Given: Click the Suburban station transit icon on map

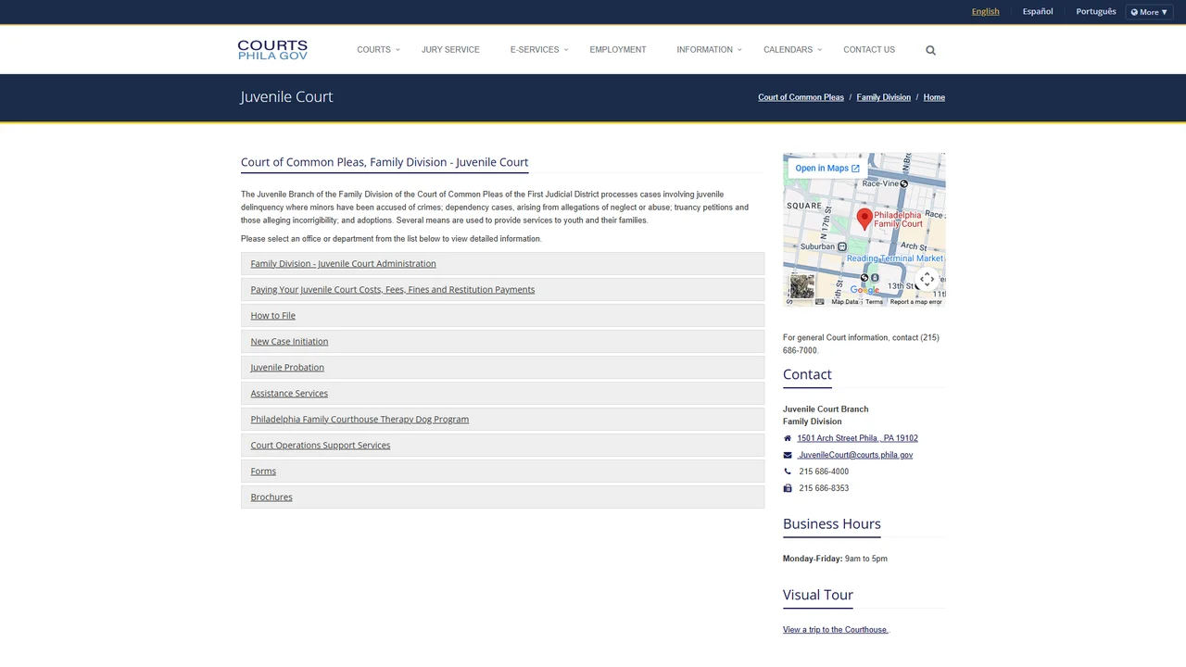Looking at the screenshot, I should click(842, 246).
